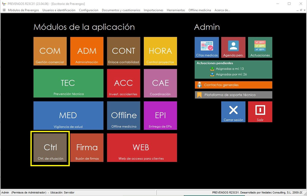Click the Actuaciones pendientes heading
Screen dimensions: 307x196
[x=215, y=63]
